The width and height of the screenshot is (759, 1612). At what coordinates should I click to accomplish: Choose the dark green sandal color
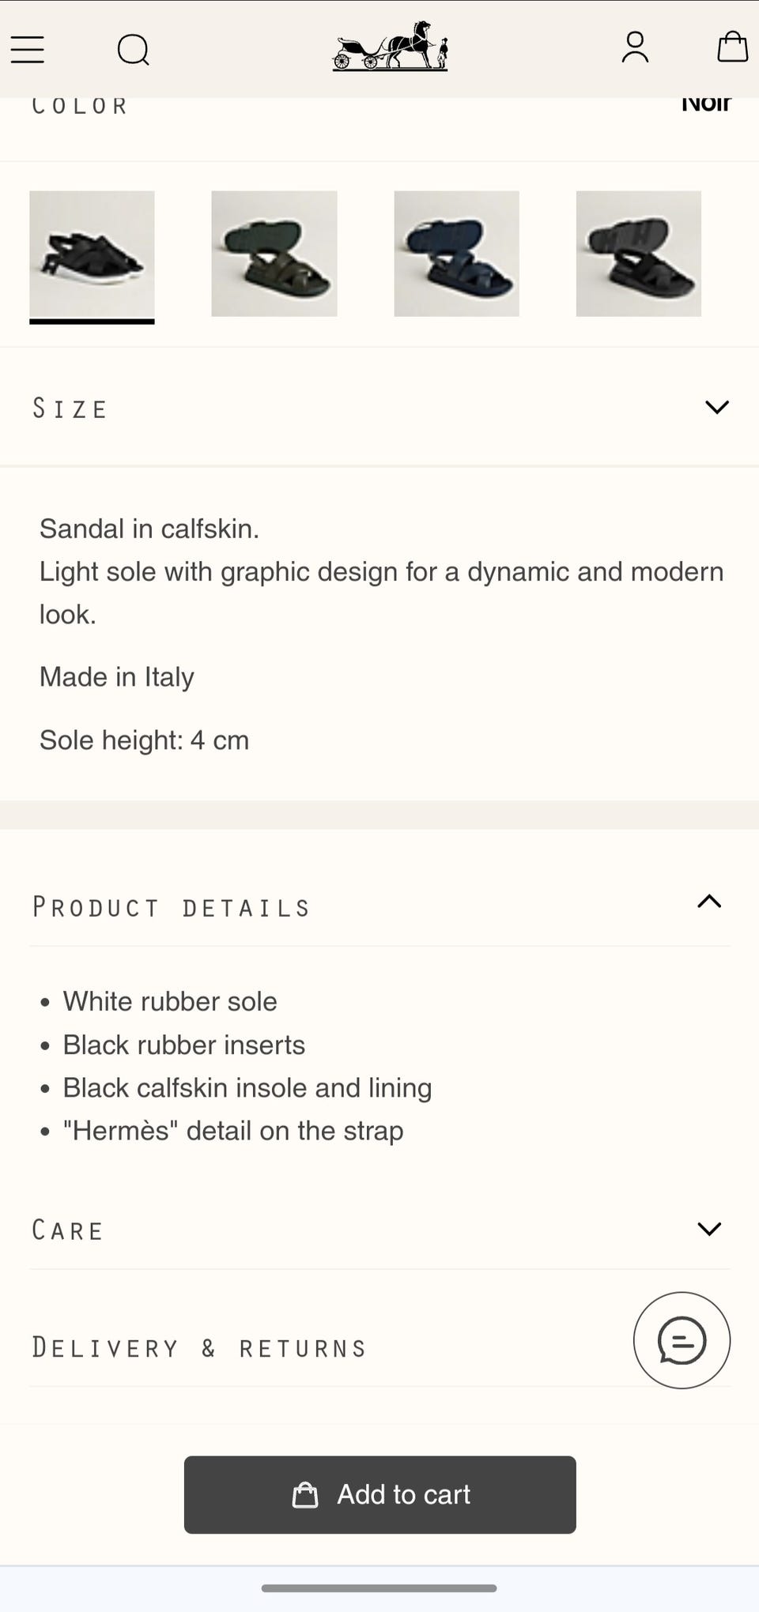tap(274, 254)
